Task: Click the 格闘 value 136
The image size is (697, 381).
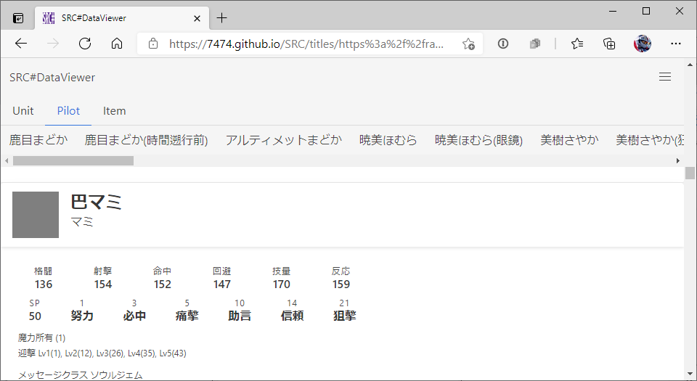Action: (44, 284)
